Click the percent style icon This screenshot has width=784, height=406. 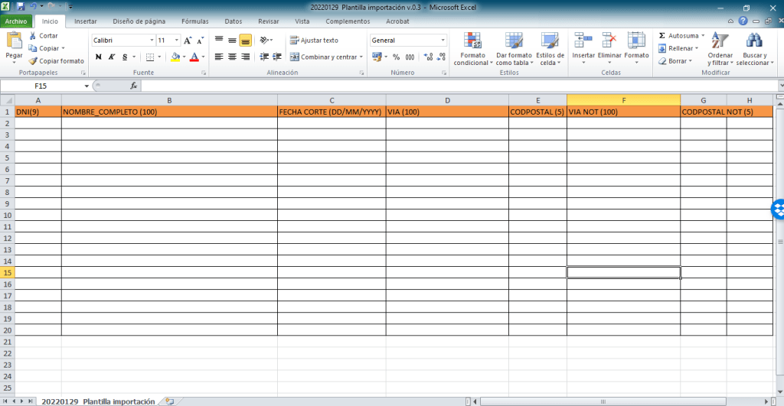pyautogui.click(x=397, y=57)
